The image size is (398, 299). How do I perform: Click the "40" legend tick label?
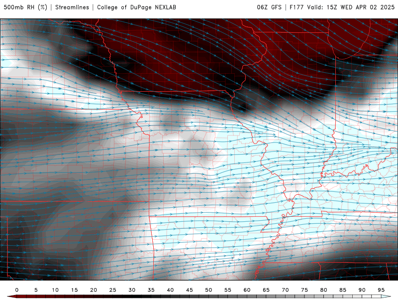pyautogui.click(x=170, y=290)
